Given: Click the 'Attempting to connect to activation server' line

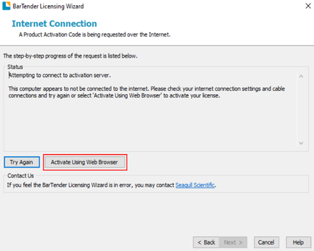Looking at the screenshot, I should [60, 75].
